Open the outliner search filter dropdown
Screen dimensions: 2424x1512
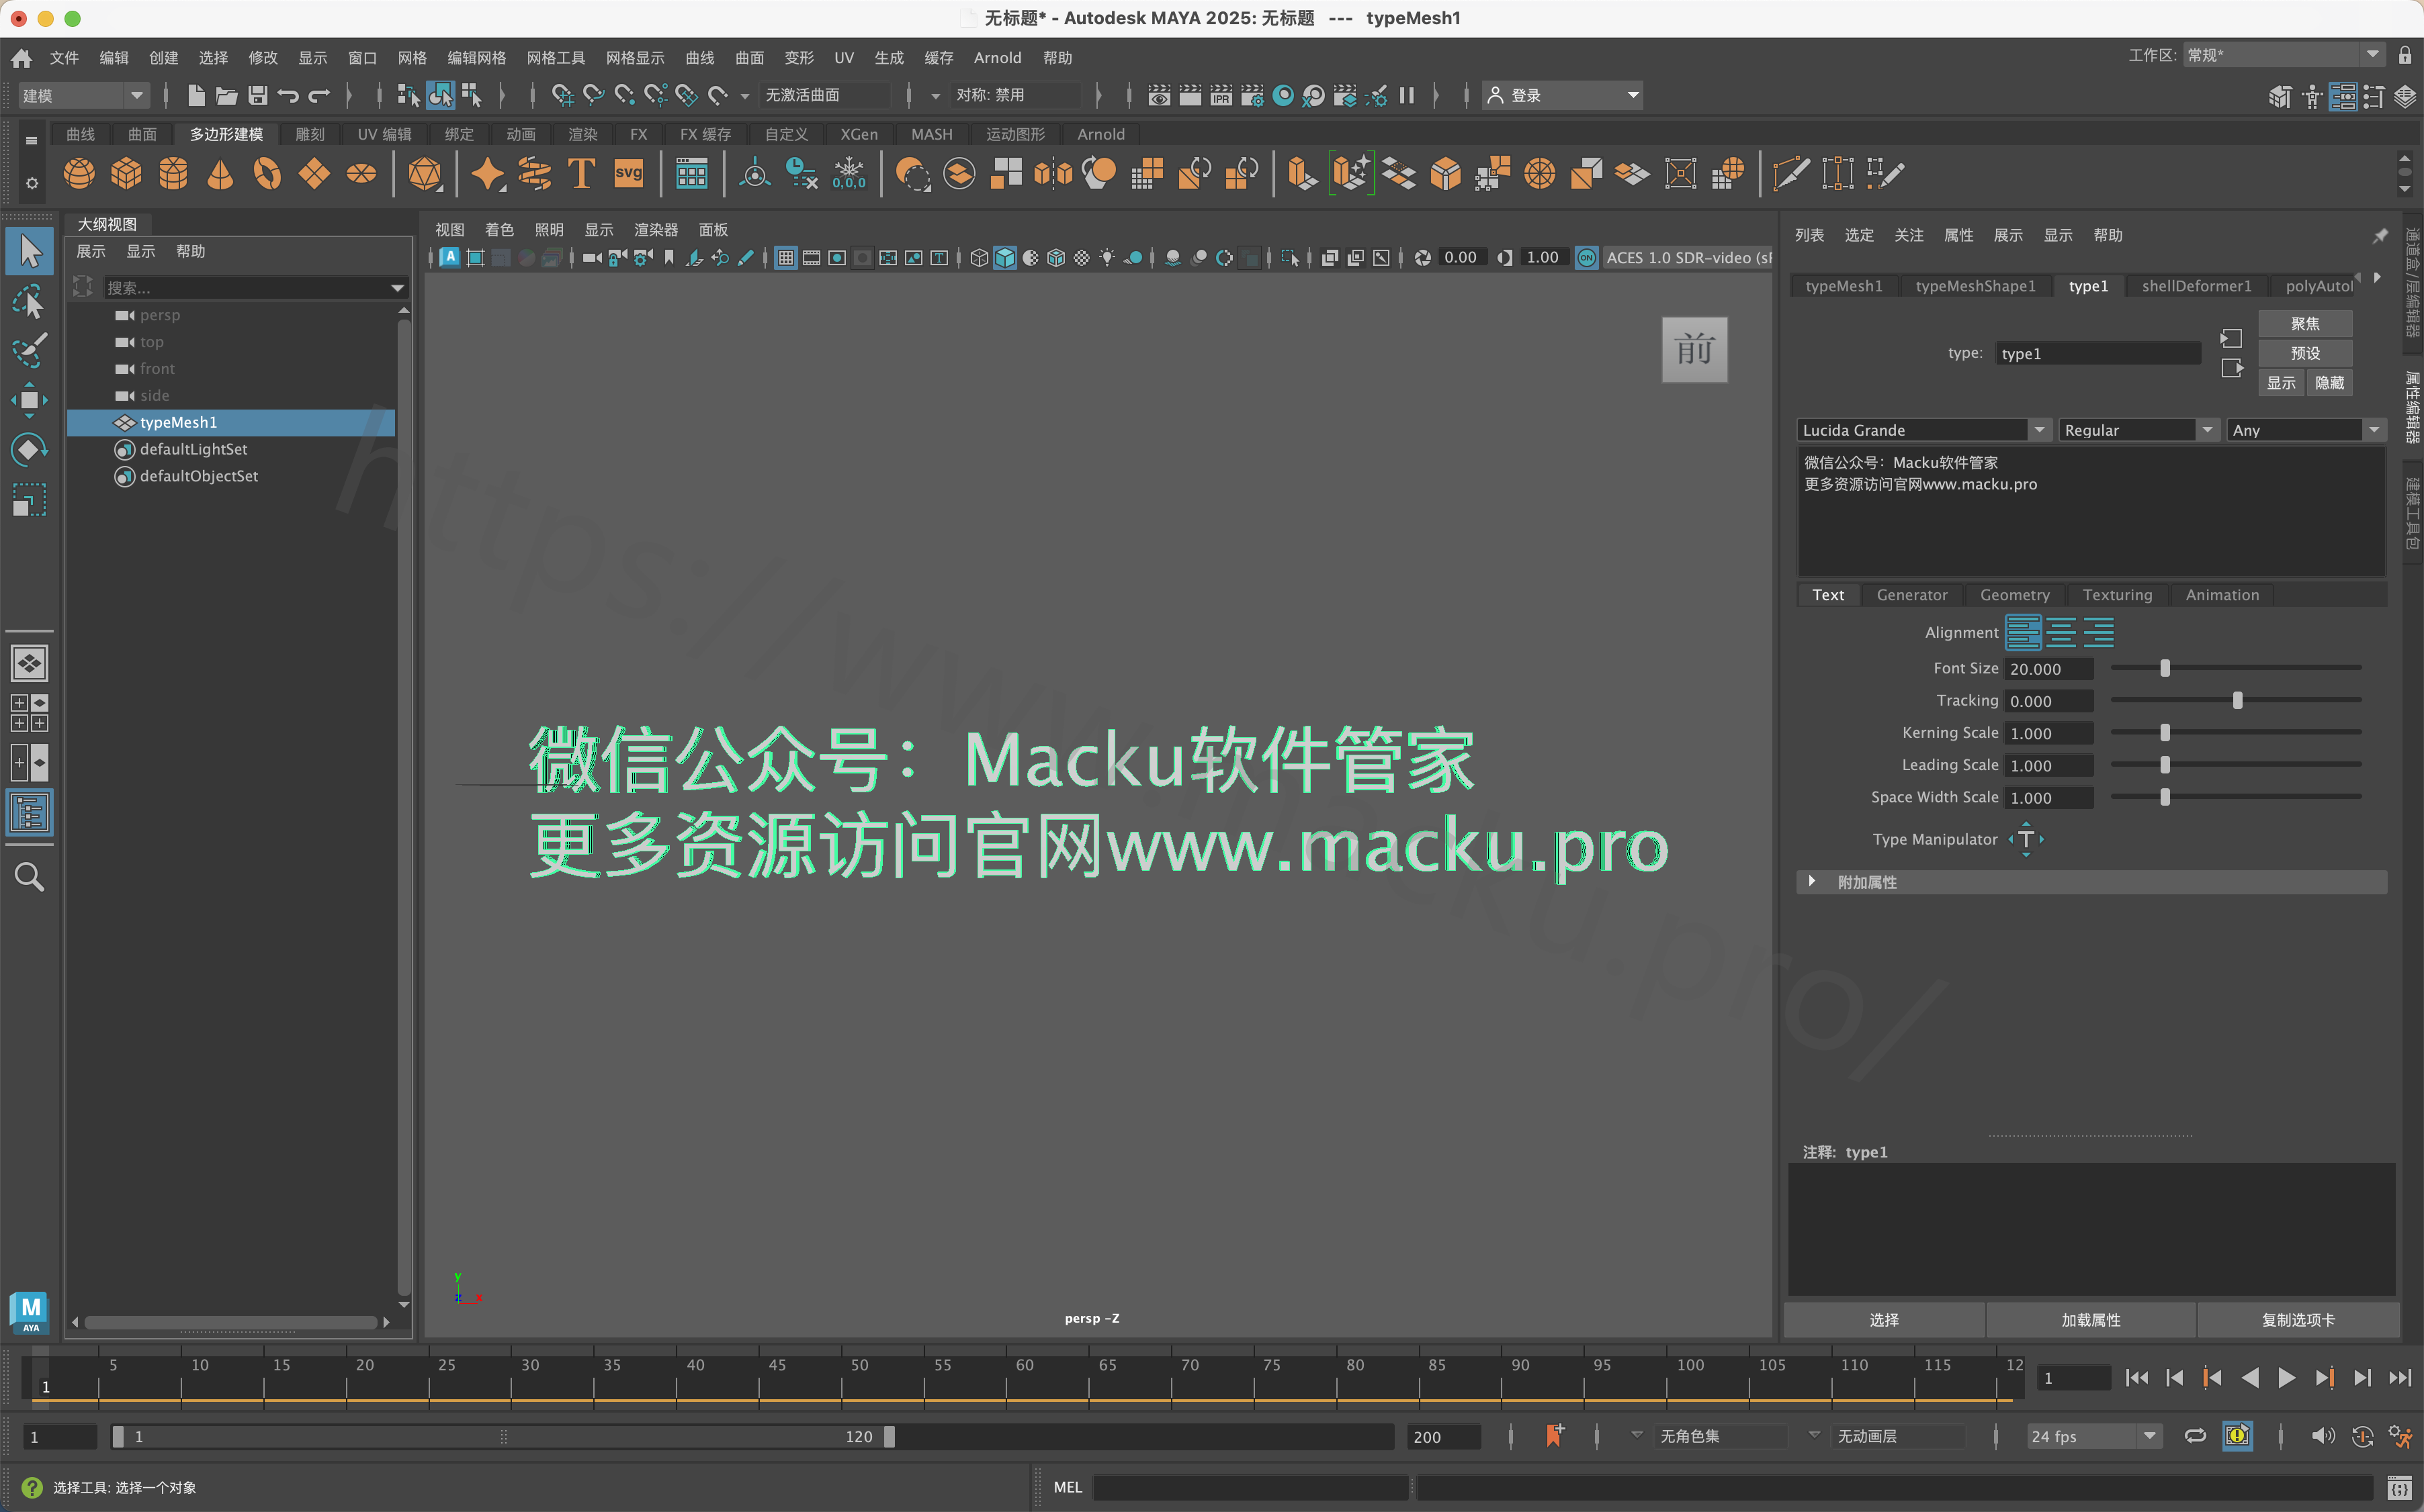(x=398, y=288)
